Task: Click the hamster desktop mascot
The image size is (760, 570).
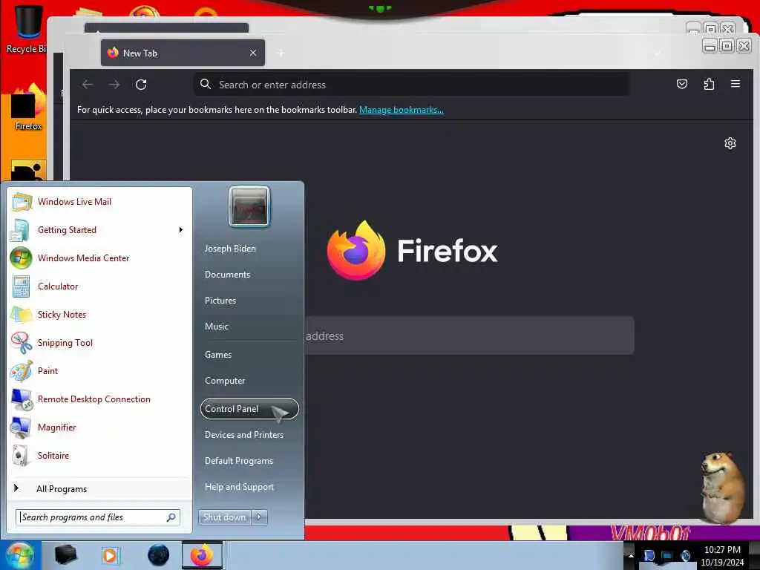Action: 722,488
